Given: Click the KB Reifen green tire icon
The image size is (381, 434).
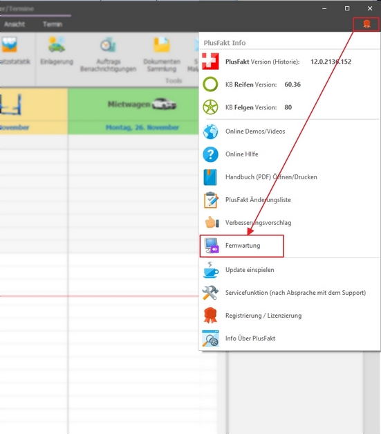Looking at the screenshot, I should click(210, 84).
